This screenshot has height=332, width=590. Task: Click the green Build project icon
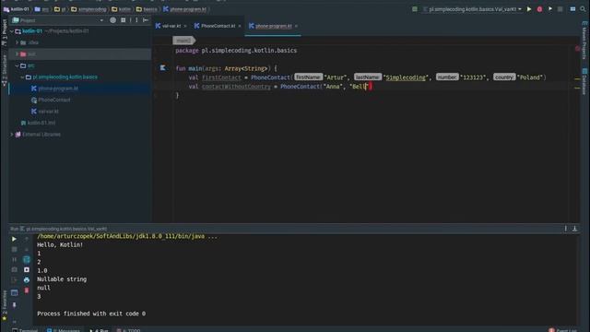[415, 9]
